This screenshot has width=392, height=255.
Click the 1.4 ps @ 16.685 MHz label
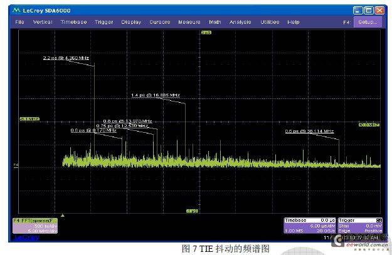[x=156, y=95]
